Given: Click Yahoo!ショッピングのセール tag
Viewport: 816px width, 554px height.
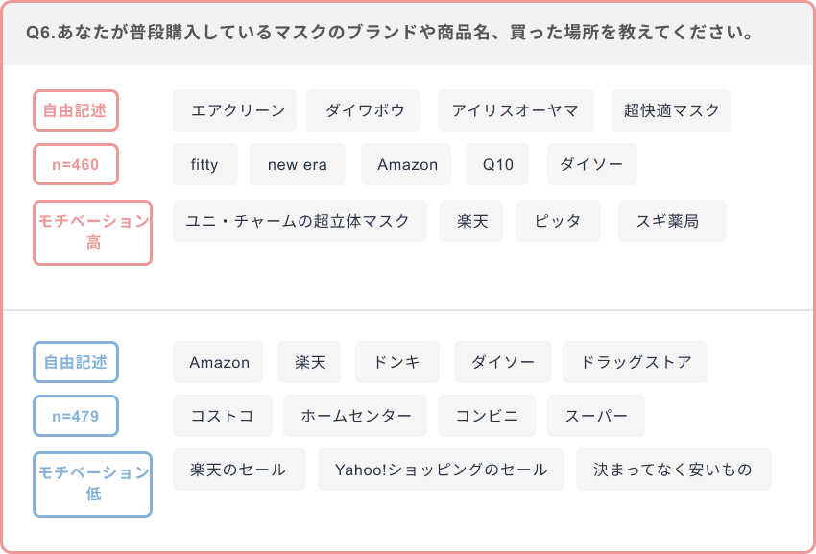Looking at the screenshot, I should point(442,470).
